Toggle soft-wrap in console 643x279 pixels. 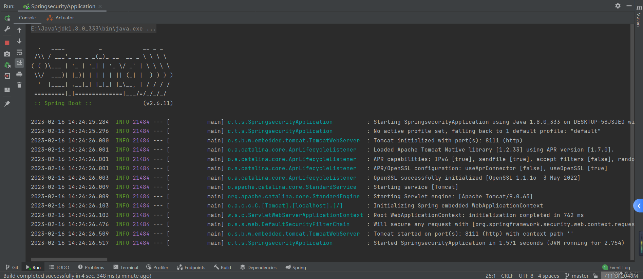(x=19, y=52)
